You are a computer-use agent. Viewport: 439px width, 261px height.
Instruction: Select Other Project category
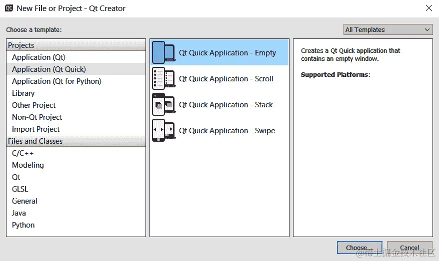click(76, 105)
